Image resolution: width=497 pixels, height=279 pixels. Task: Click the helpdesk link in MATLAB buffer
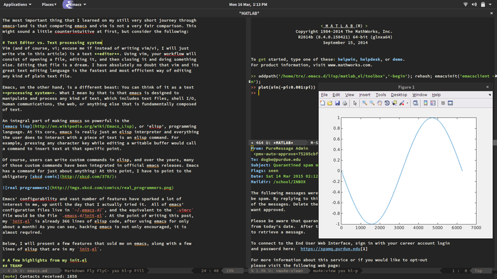370,59
